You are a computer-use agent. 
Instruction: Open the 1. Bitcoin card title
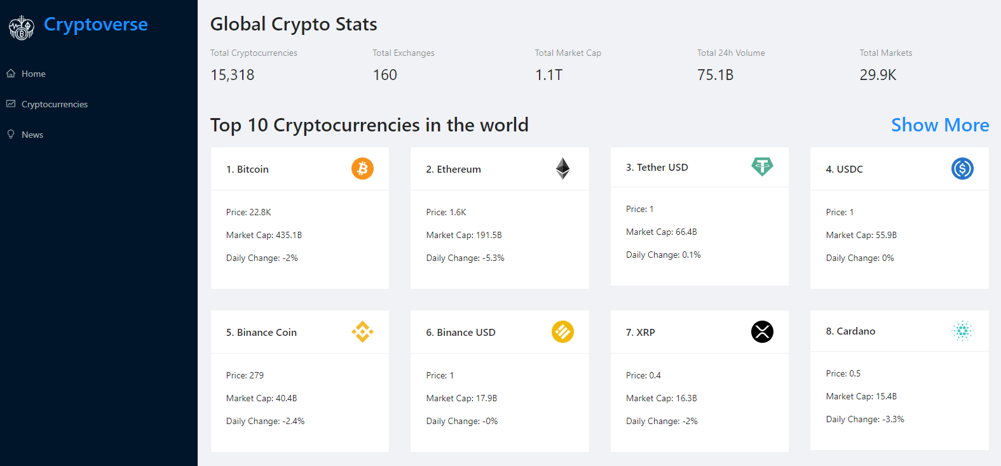(247, 170)
